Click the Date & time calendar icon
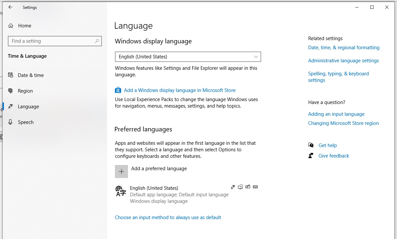 (11, 75)
